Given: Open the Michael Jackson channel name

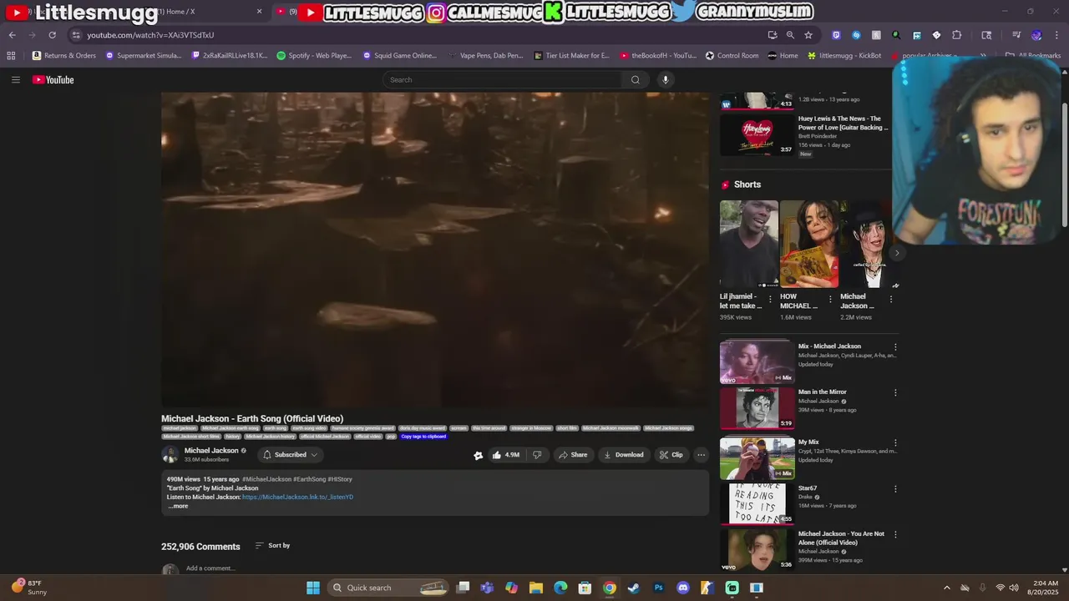Looking at the screenshot, I should [x=211, y=451].
